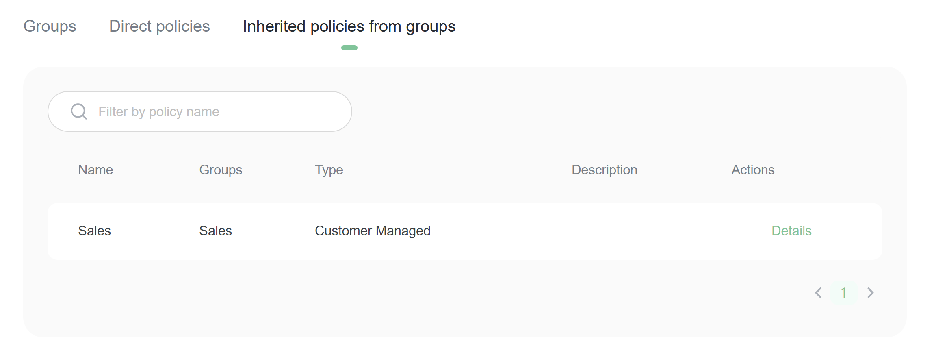
Task: Select the Sales policy name cell
Action: click(x=94, y=231)
